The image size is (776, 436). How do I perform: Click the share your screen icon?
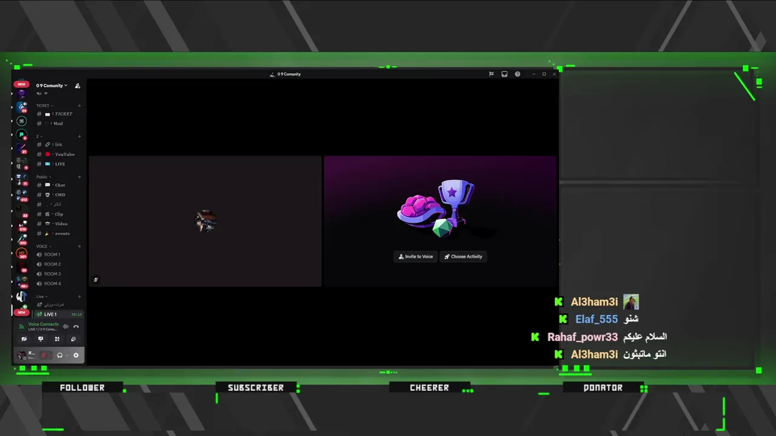[x=41, y=339]
